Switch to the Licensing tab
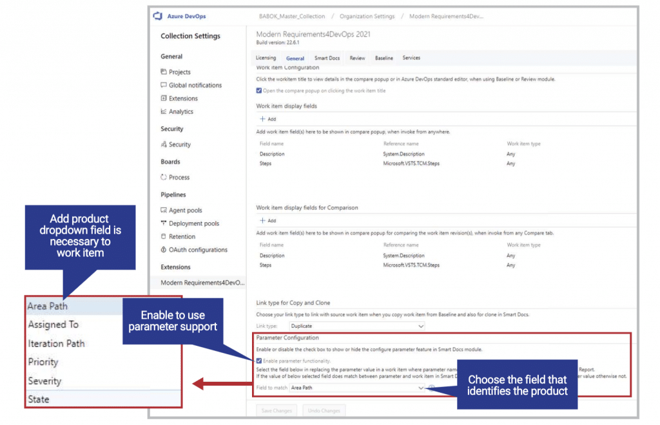 pos(266,58)
